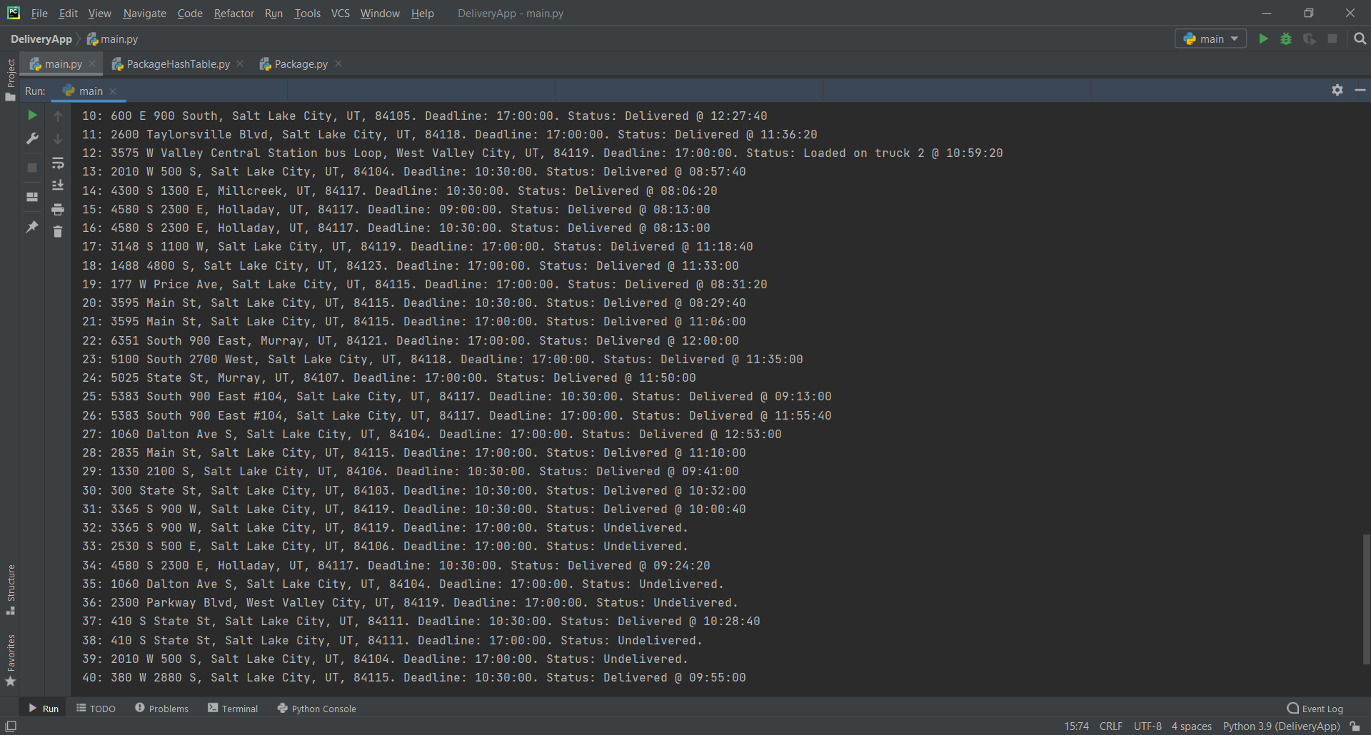Edit run configurations with wrench icon
This screenshot has height=735, width=1371.
pyautogui.click(x=31, y=138)
